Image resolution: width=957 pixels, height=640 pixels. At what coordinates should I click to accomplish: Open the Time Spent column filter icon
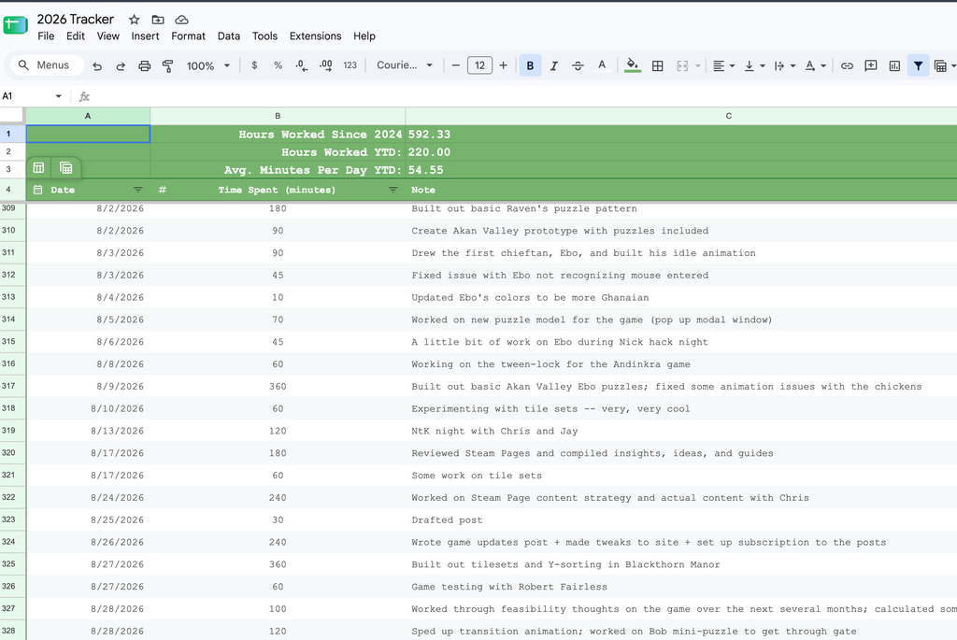pyautogui.click(x=393, y=190)
